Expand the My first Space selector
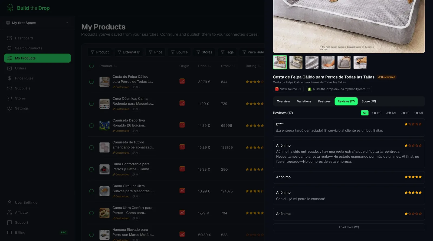Screen dimensions: 433x241 pos(37,23)
